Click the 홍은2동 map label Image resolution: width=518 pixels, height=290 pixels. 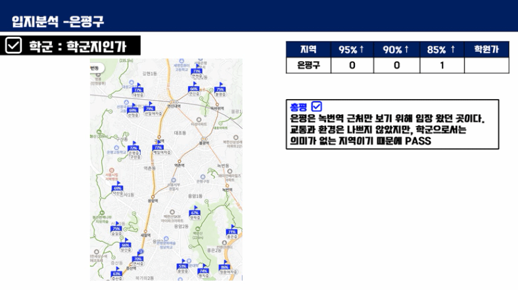[214, 251]
